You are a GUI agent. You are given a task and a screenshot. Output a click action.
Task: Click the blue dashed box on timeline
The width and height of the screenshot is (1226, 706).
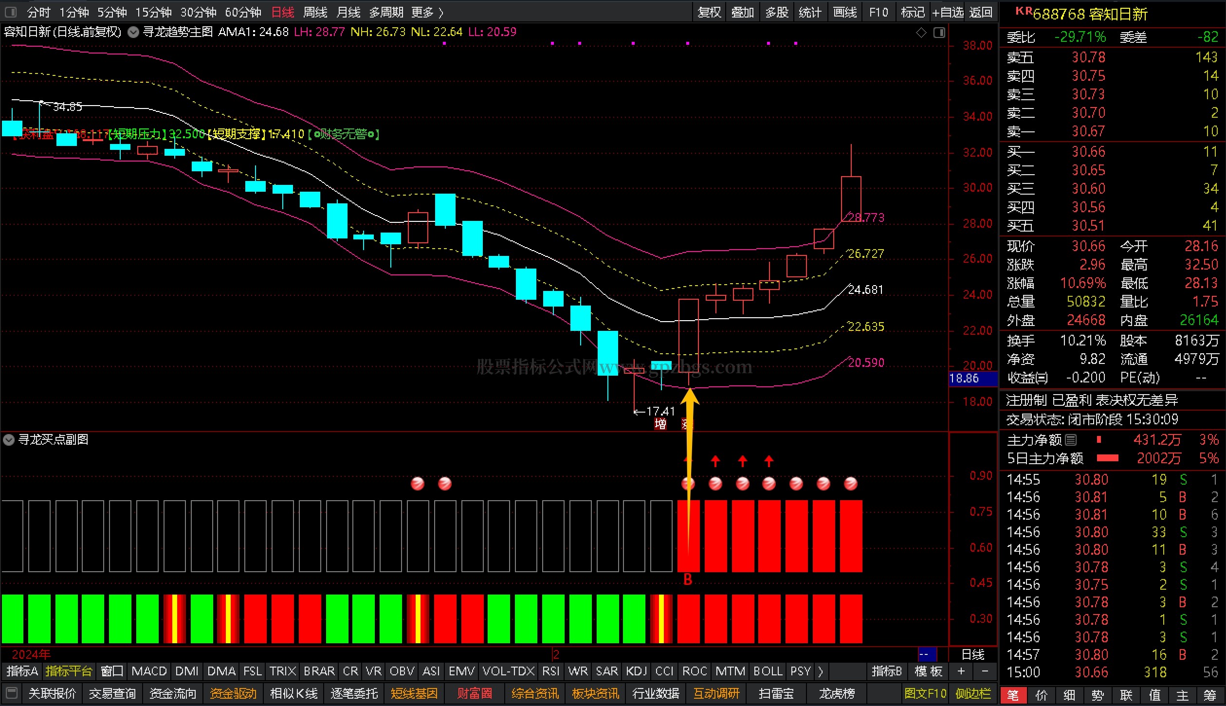(927, 654)
